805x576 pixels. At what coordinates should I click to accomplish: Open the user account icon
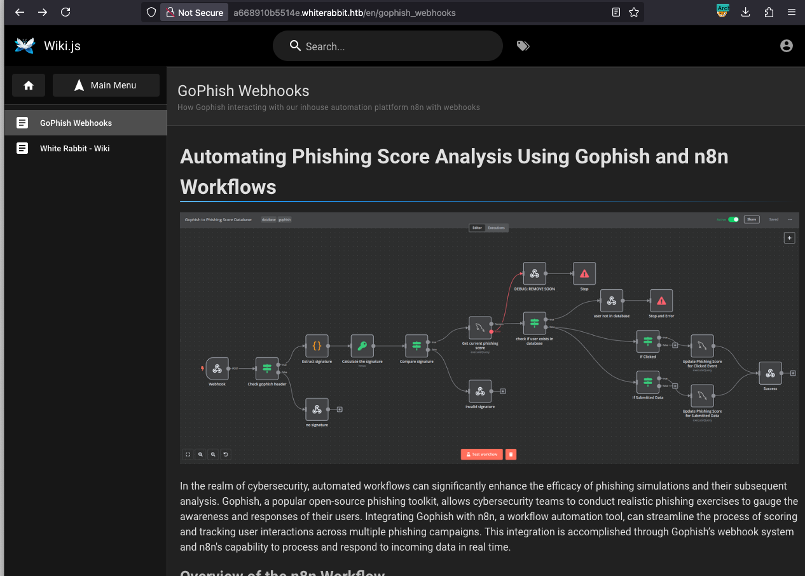pyautogui.click(x=786, y=46)
